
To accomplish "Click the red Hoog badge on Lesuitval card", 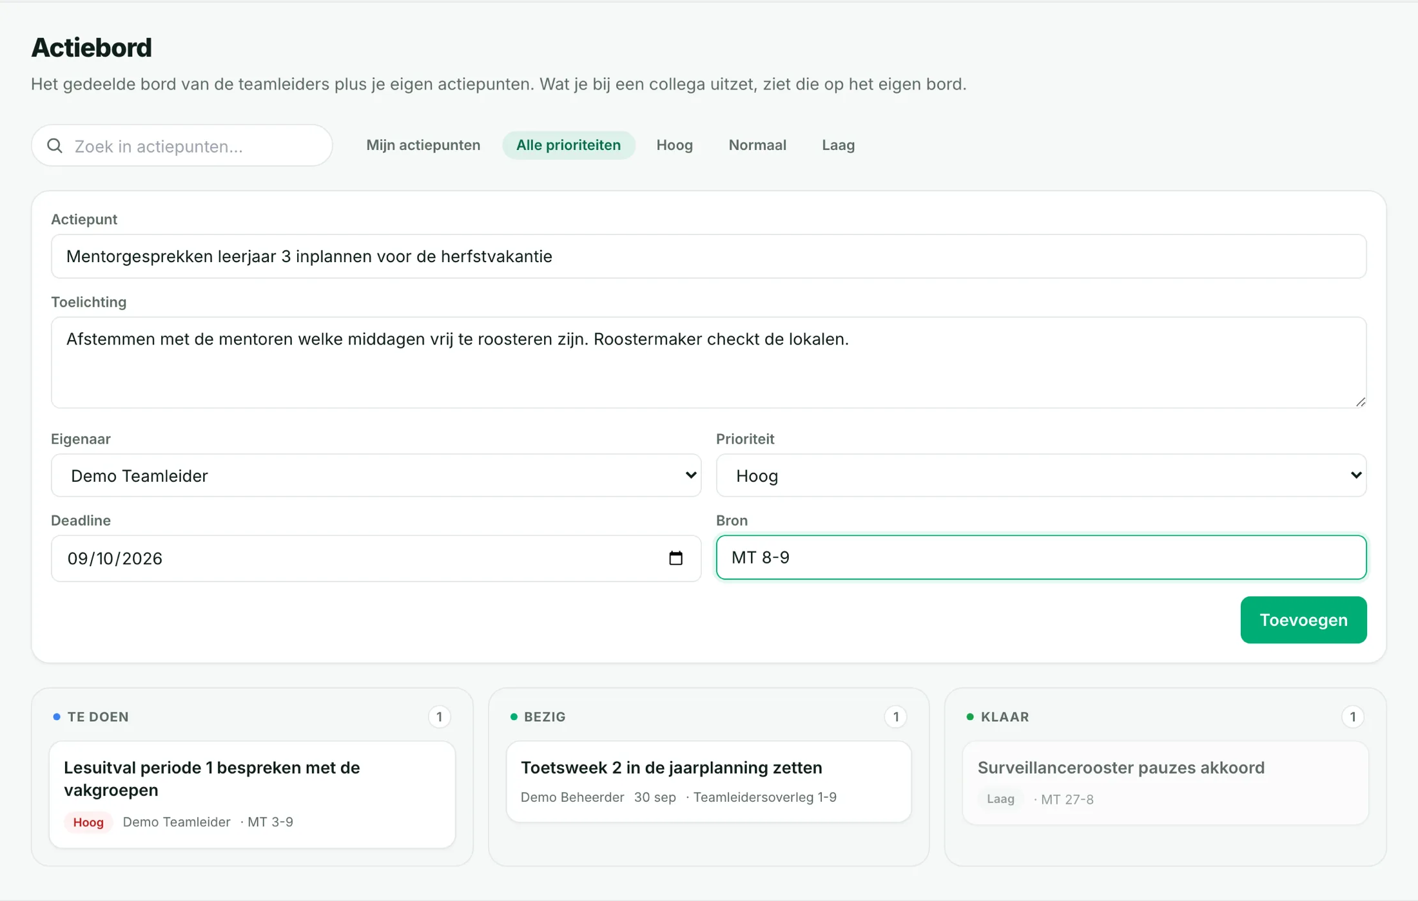I will pos(88,822).
